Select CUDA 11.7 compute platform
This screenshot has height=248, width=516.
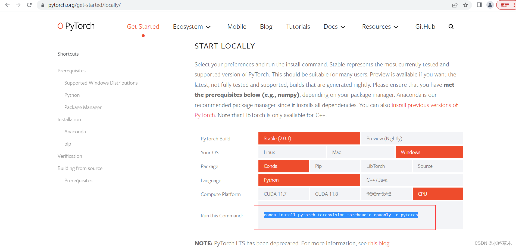pyautogui.click(x=284, y=194)
